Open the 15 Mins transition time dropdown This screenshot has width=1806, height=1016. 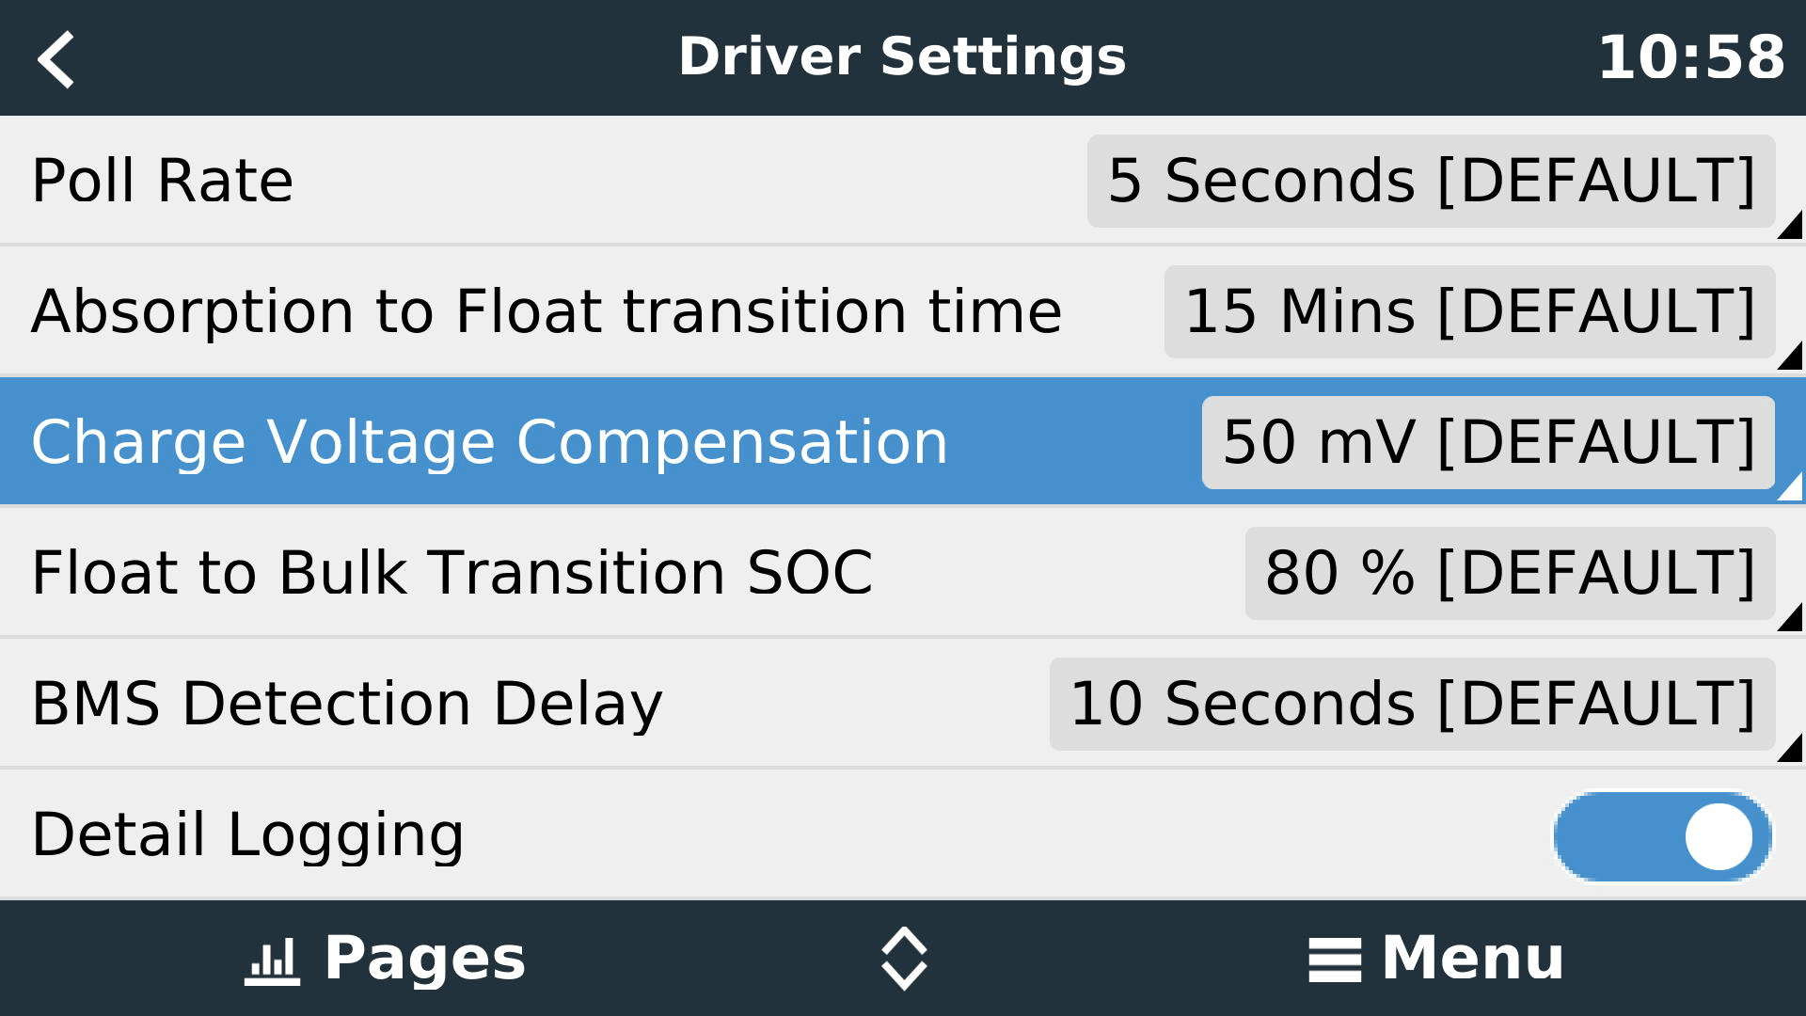tap(1469, 311)
